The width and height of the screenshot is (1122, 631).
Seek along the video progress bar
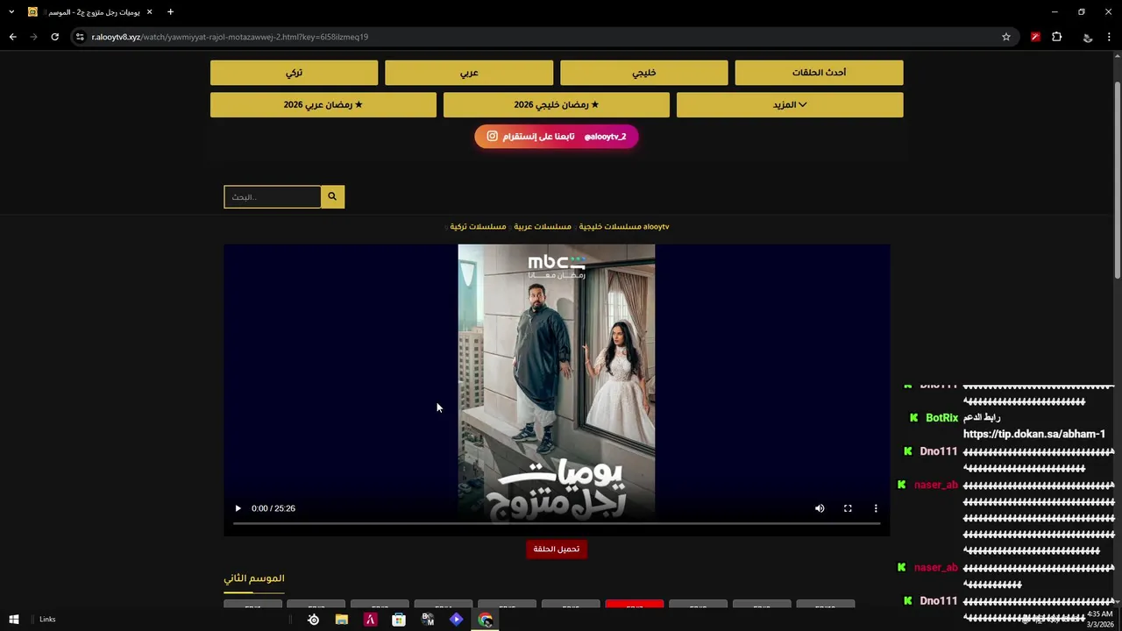[557, 523]
